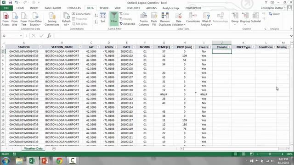Open the Windows Start menu

6,161
